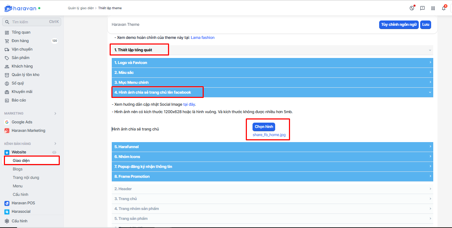This screenshot has height=228, width=452.
Task: Click the Chọn hình button
Action: point(264,127)
